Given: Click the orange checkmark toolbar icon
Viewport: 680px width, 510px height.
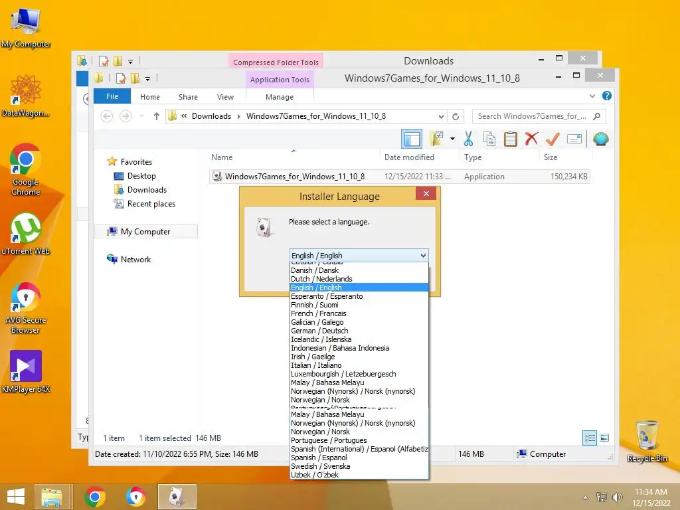Looking at the screenshot, I should (552, 139).
